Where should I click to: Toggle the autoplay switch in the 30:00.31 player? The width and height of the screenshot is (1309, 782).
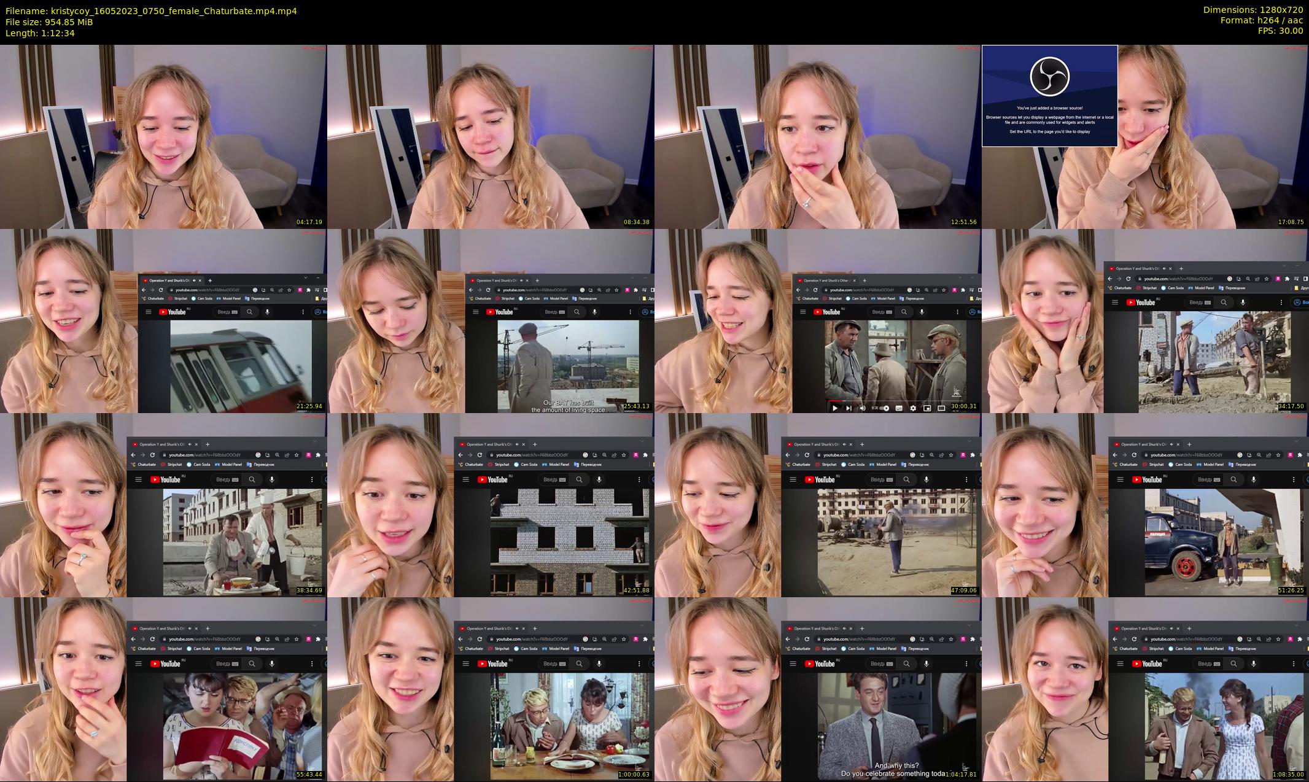tap(884, 408)
